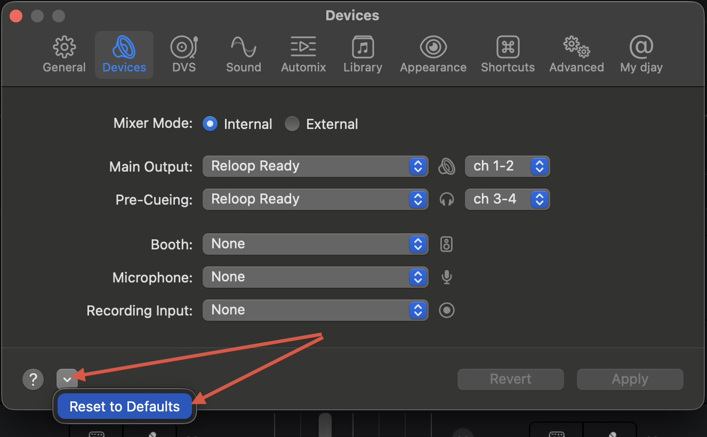
Task: Open the Library music note tab
Action: (x=363, y=55)
